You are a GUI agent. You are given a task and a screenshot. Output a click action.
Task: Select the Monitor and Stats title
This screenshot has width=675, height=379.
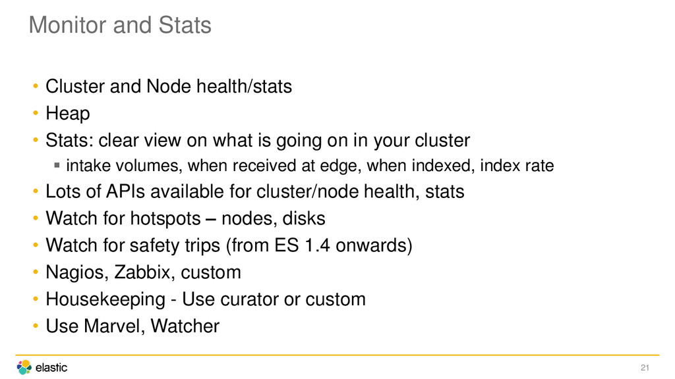click(x=120, y=25)
